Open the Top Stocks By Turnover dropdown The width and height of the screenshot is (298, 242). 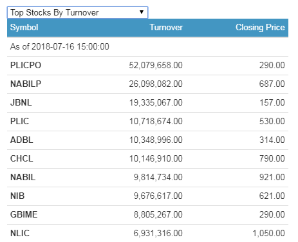point(77,12)
